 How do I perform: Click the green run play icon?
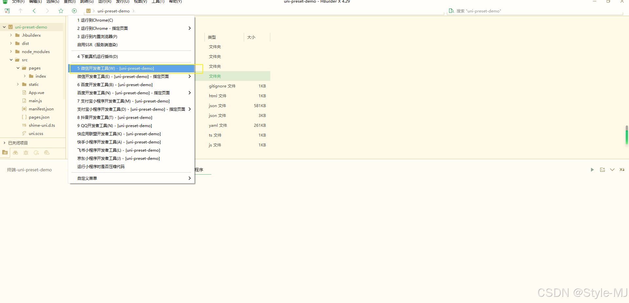point(74,11)
